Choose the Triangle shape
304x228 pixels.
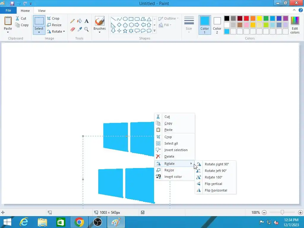(x=149, y=19)
